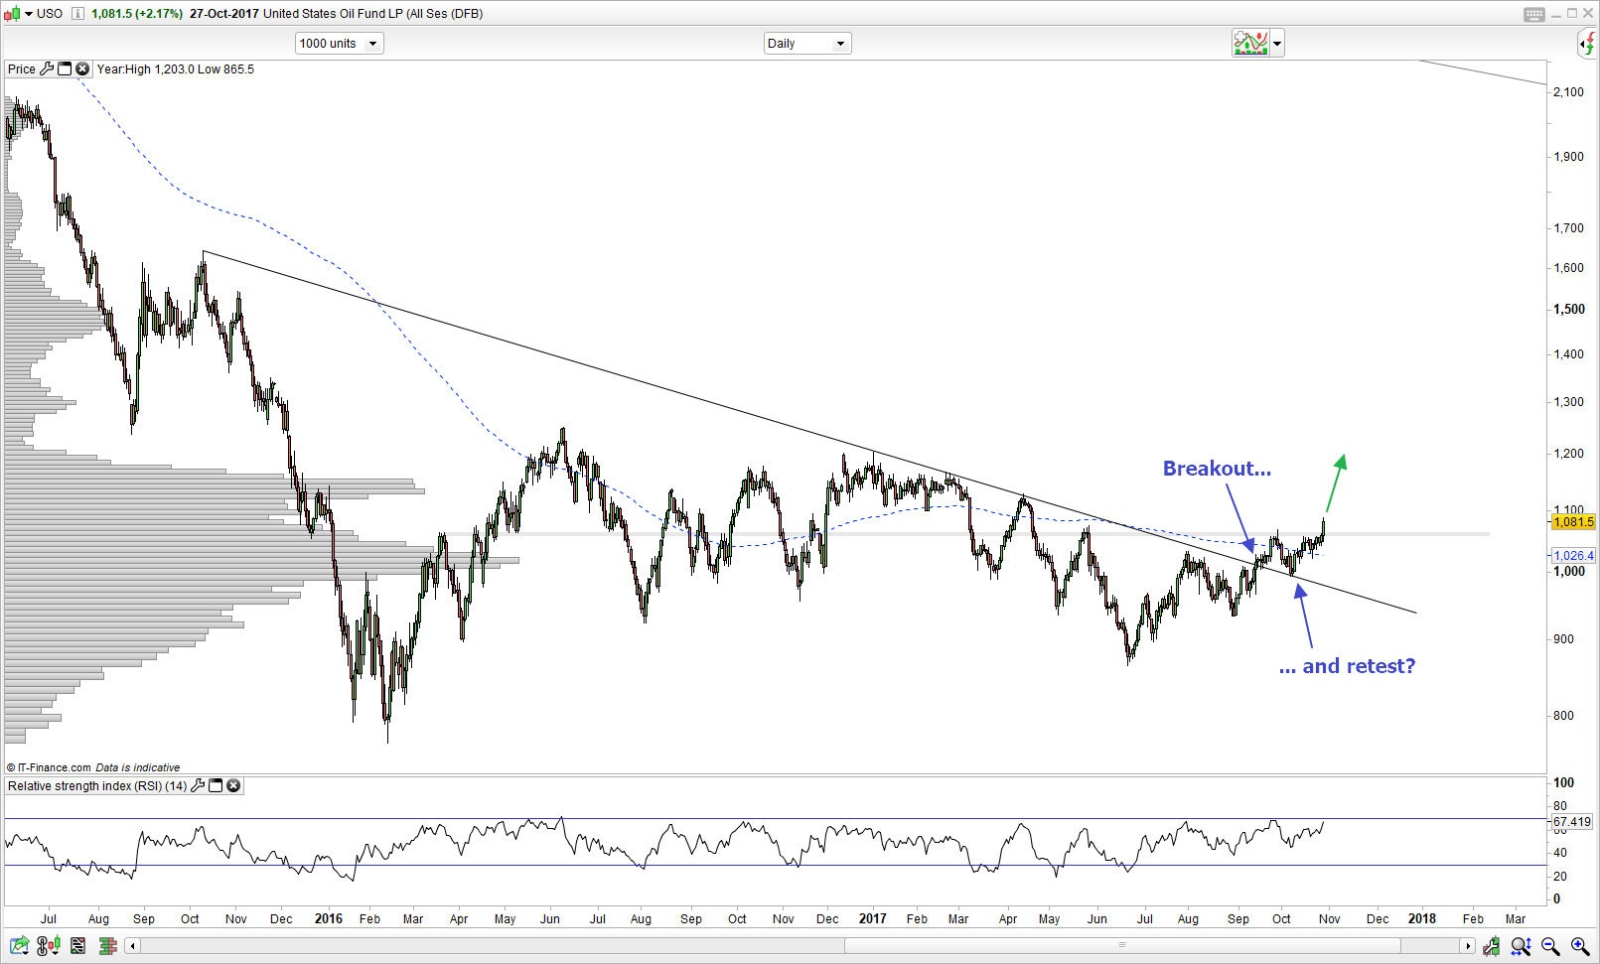Close the RSI indicator panel
Image resolution: width=1600 pixels, height=964 pixels.
click(233, 785)
